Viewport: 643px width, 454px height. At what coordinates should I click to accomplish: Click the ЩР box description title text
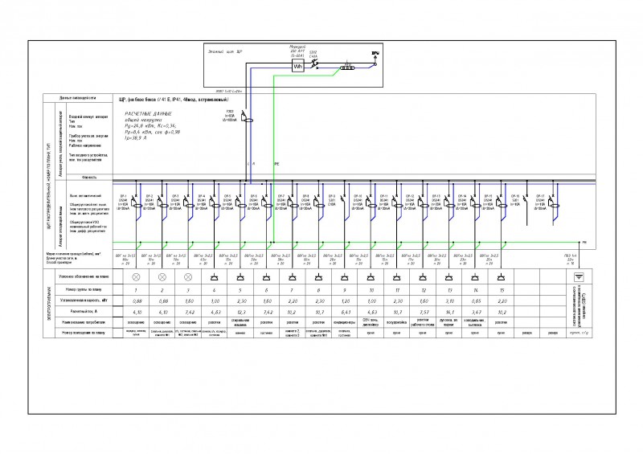(174, 100)
